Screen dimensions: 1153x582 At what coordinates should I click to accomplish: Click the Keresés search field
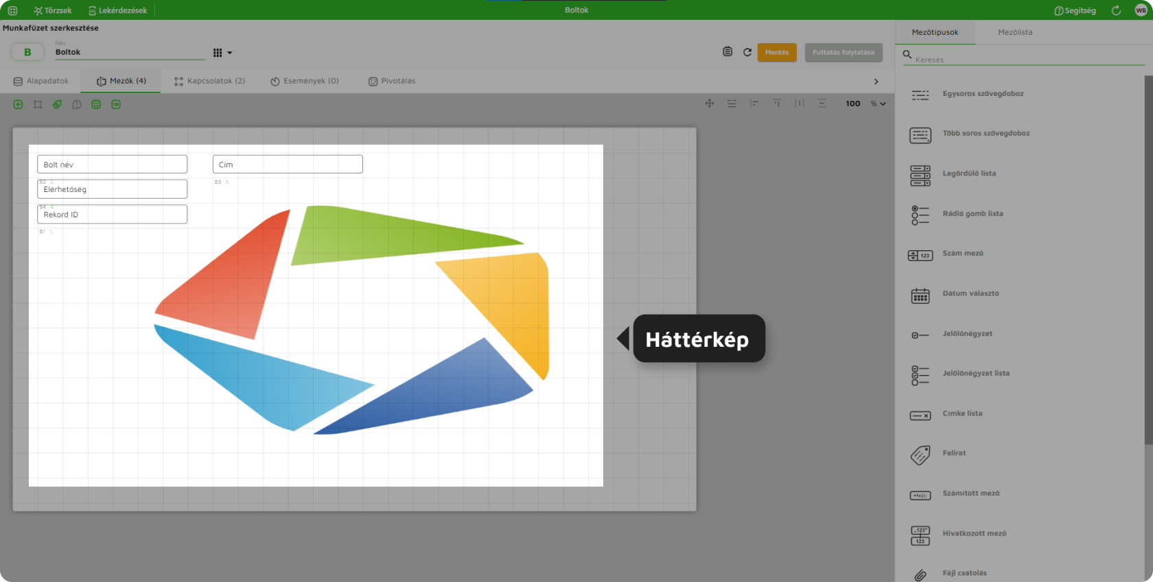pyautogui.click(x=1024, y=59)
